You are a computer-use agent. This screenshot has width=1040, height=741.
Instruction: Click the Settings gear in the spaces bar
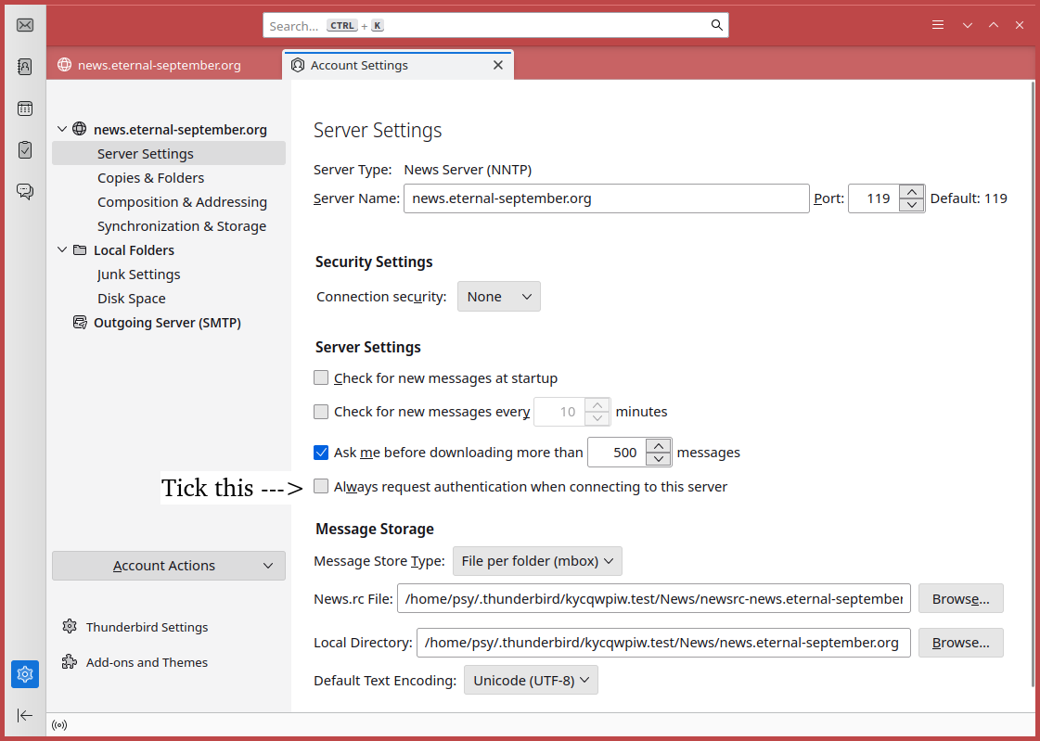(25, 674)
